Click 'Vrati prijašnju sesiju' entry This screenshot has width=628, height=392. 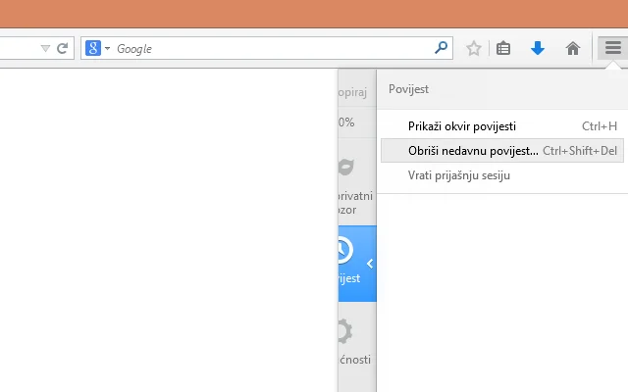pyautogui.click(x=458, y=174)
